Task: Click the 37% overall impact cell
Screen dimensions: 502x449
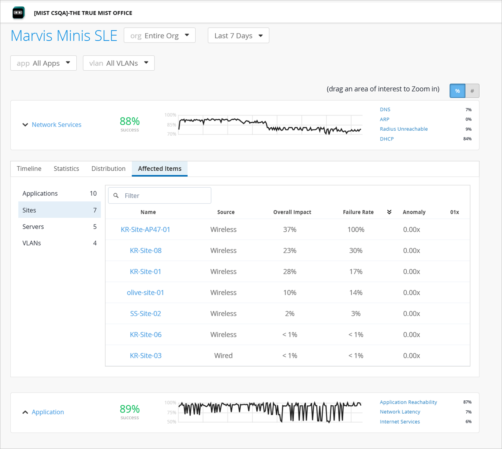Action: 290,229
